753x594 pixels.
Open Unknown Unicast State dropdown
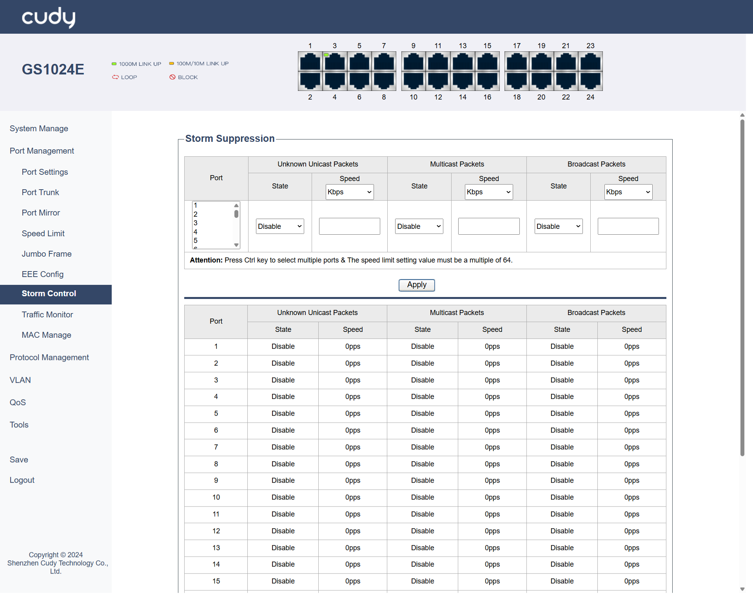pyautogui.click(x=280, y=226)
